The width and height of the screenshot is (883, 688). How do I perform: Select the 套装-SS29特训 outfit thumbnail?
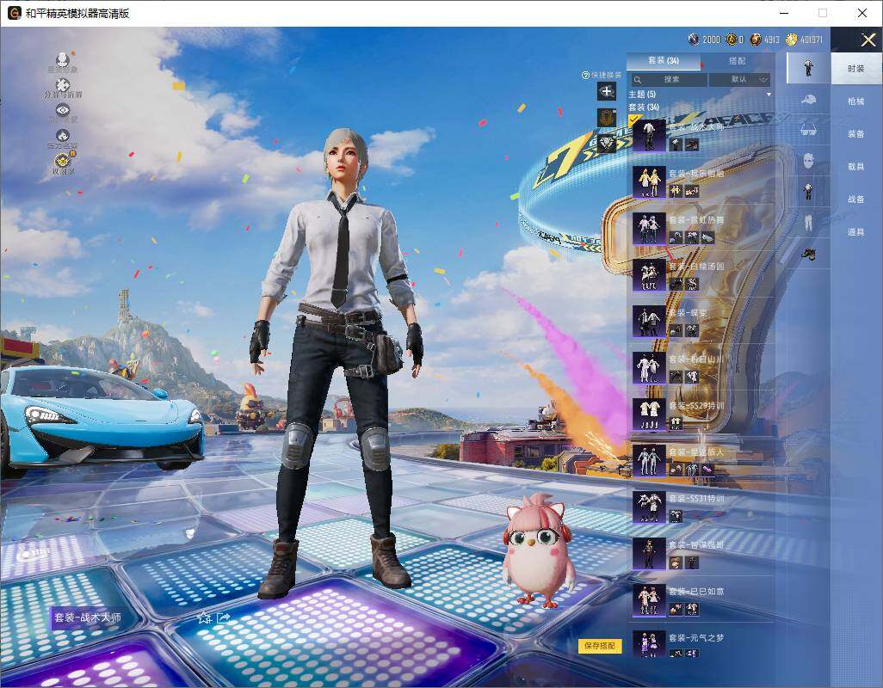point(649,414)
